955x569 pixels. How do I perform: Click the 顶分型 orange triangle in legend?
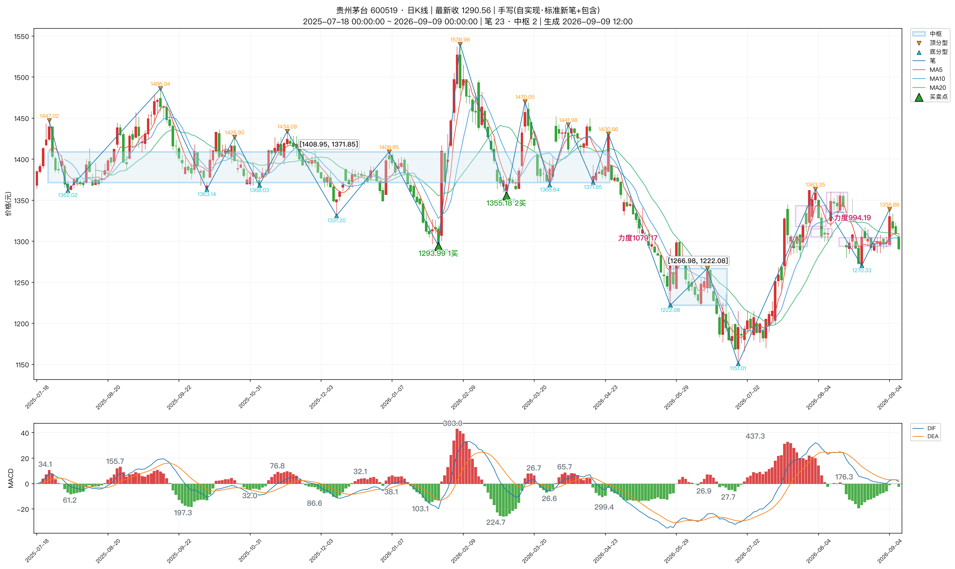pyautogui.click(x=919, y=43)
